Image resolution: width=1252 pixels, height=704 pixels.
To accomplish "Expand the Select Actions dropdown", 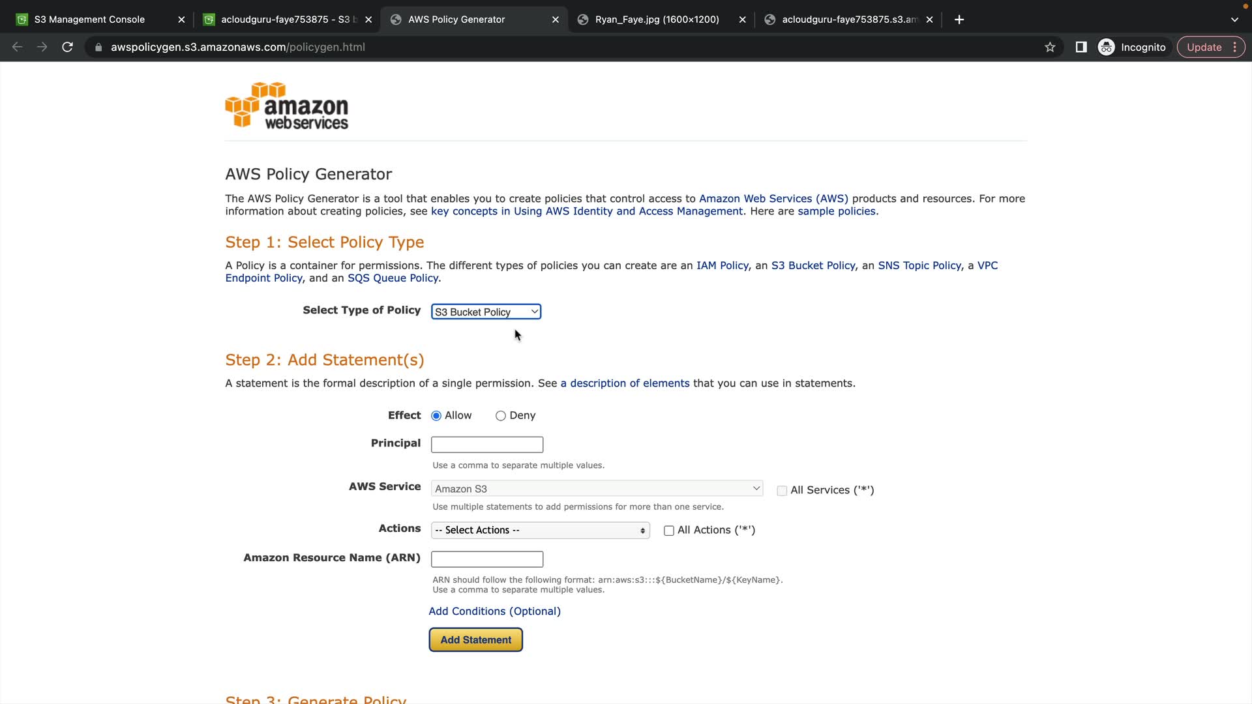I will point(540,531).
